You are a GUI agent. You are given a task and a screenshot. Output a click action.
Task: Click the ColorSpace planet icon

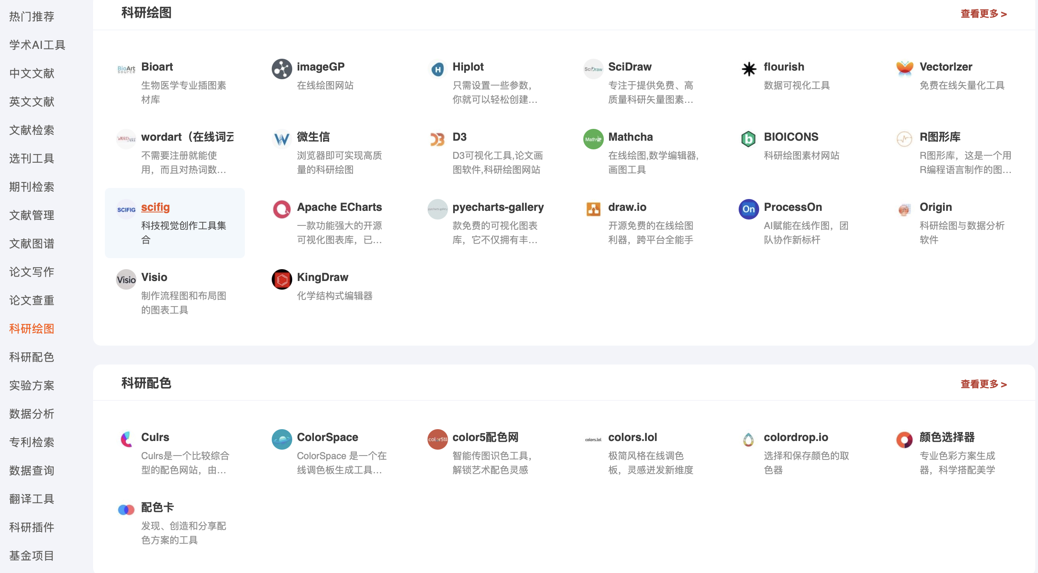point(281,439)
